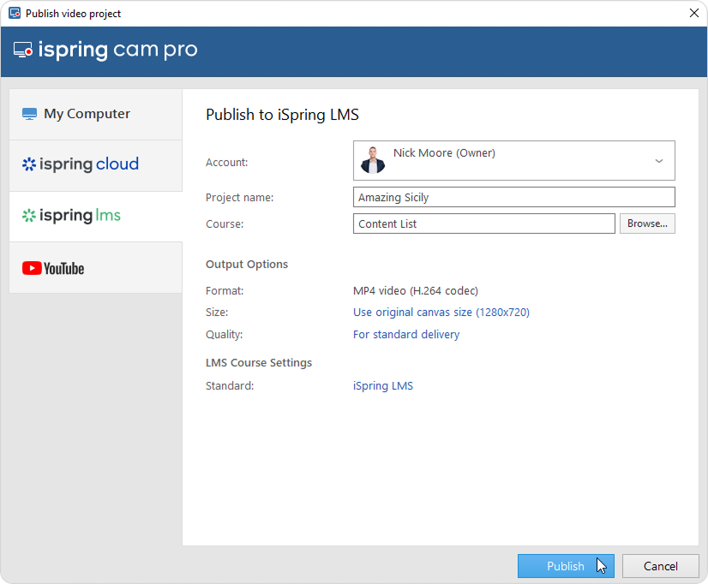Switch to the My Computer tab
The height and width of the screenshot is (584, 708).
click(x=95, y=114)
